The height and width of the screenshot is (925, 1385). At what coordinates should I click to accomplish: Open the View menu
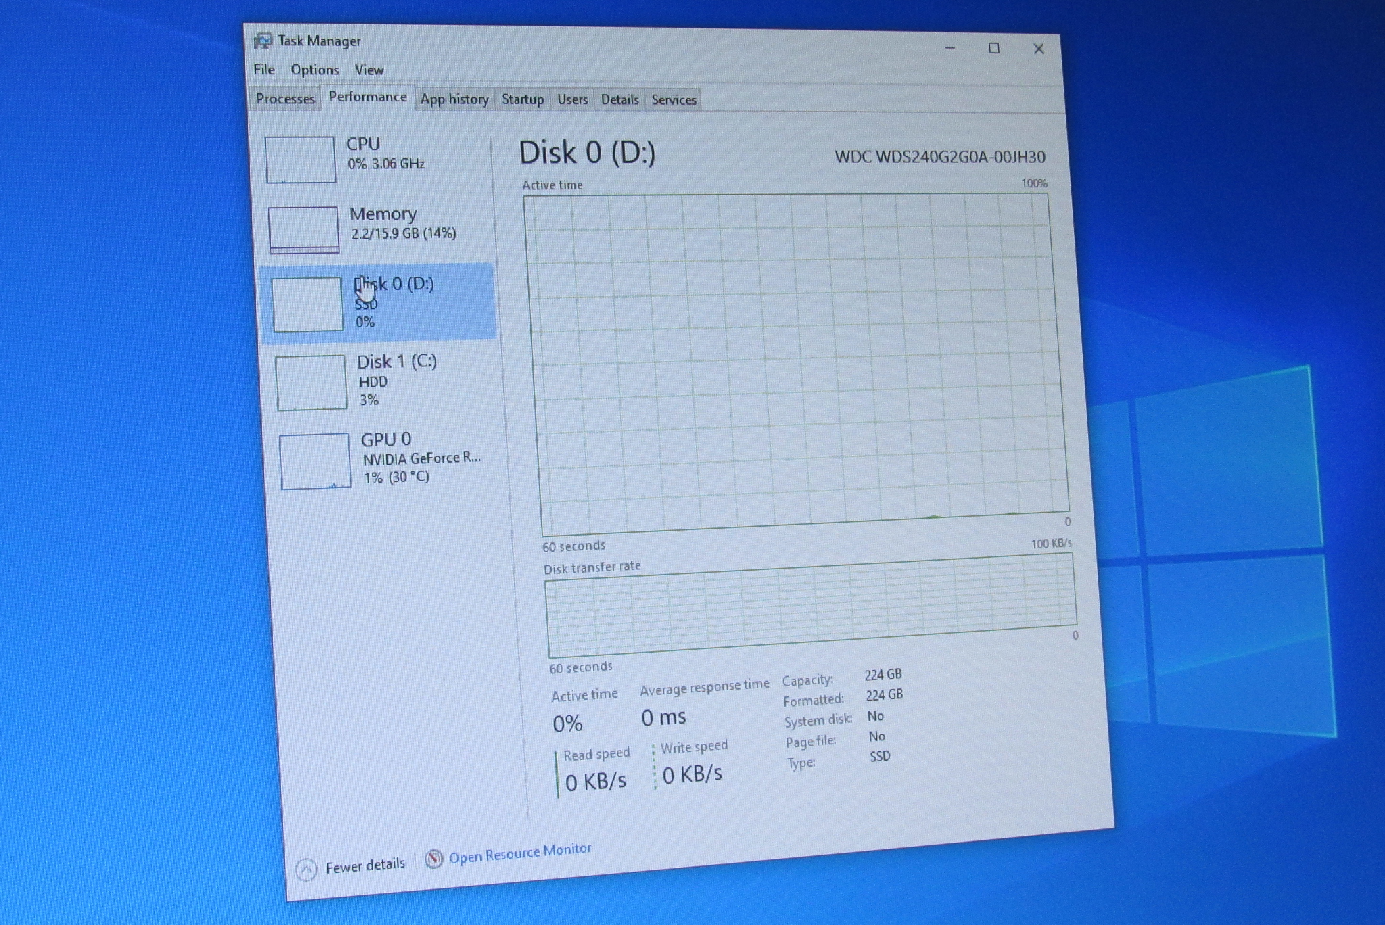click(x=369, y=70)
